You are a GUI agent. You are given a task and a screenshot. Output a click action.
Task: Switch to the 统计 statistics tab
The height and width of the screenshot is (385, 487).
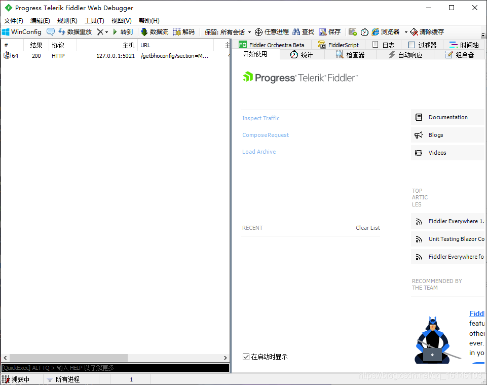[x=302, y=55]
